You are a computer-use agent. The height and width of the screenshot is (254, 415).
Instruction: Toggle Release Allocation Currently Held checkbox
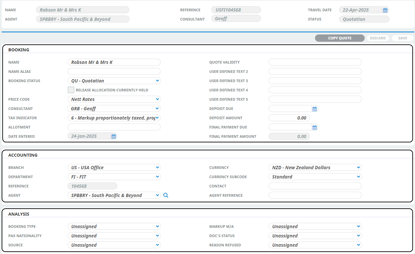(71, 90)
